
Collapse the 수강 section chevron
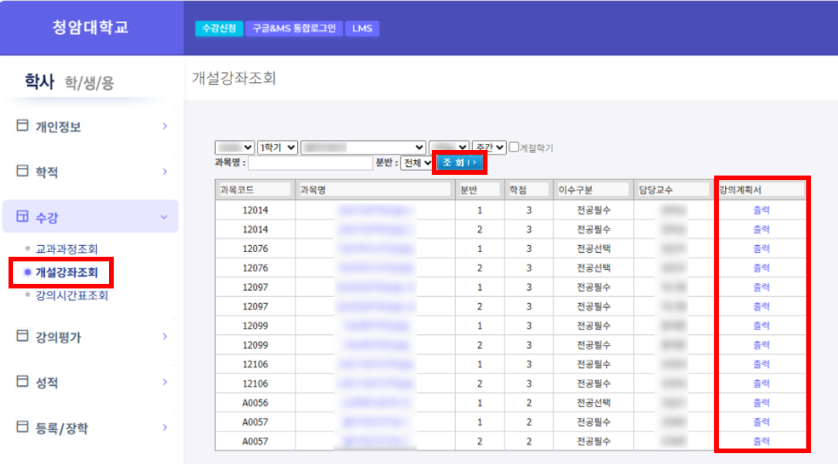pos(164,217)
